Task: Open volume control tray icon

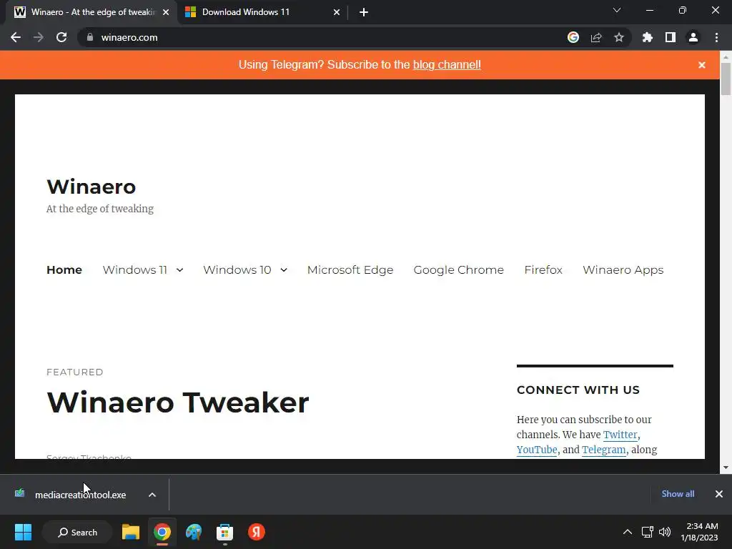Action: (665, 532)
